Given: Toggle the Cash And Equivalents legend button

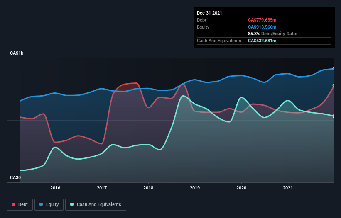Looking at the screenshot, I should (96, 205).
